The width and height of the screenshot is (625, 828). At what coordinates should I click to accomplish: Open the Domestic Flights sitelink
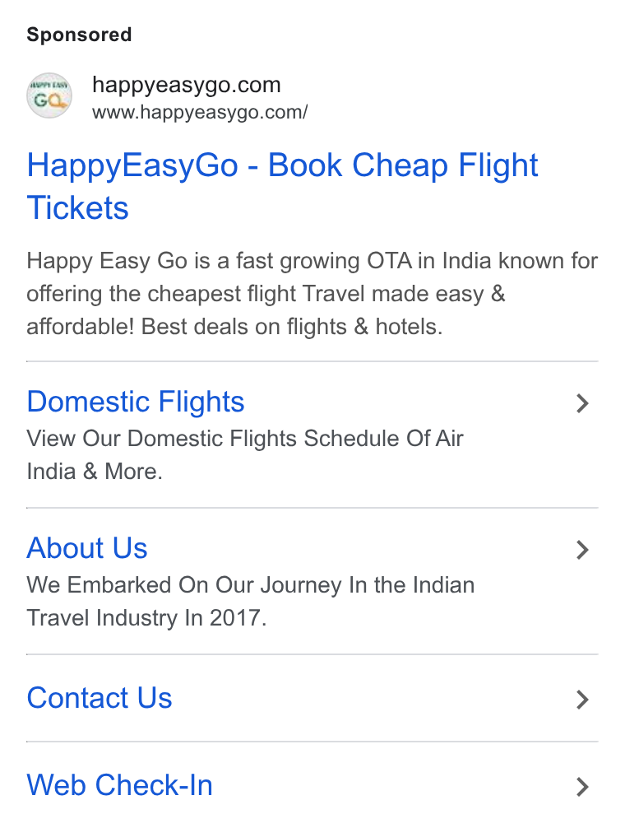click(136, 402)
